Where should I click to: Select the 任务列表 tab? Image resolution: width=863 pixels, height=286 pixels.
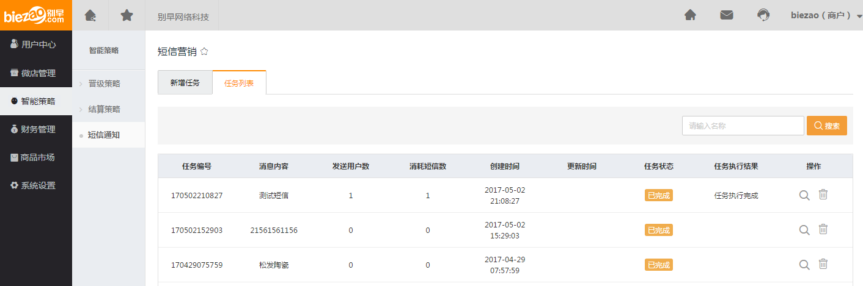pyautogui.click(x=239, y=83)
